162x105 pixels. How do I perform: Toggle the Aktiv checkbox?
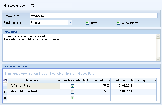click(87, 23)
